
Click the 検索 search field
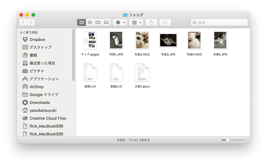click(219, 22)
